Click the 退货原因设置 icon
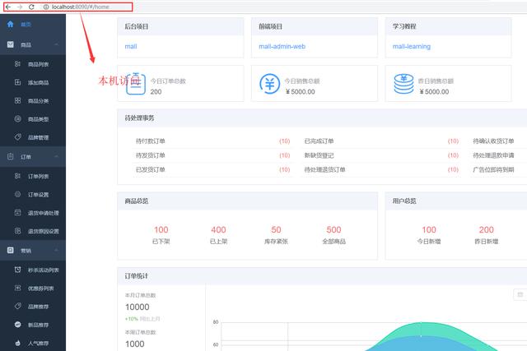Image resolution: width=527 pixels, height=351 pixels. (18, 231)
